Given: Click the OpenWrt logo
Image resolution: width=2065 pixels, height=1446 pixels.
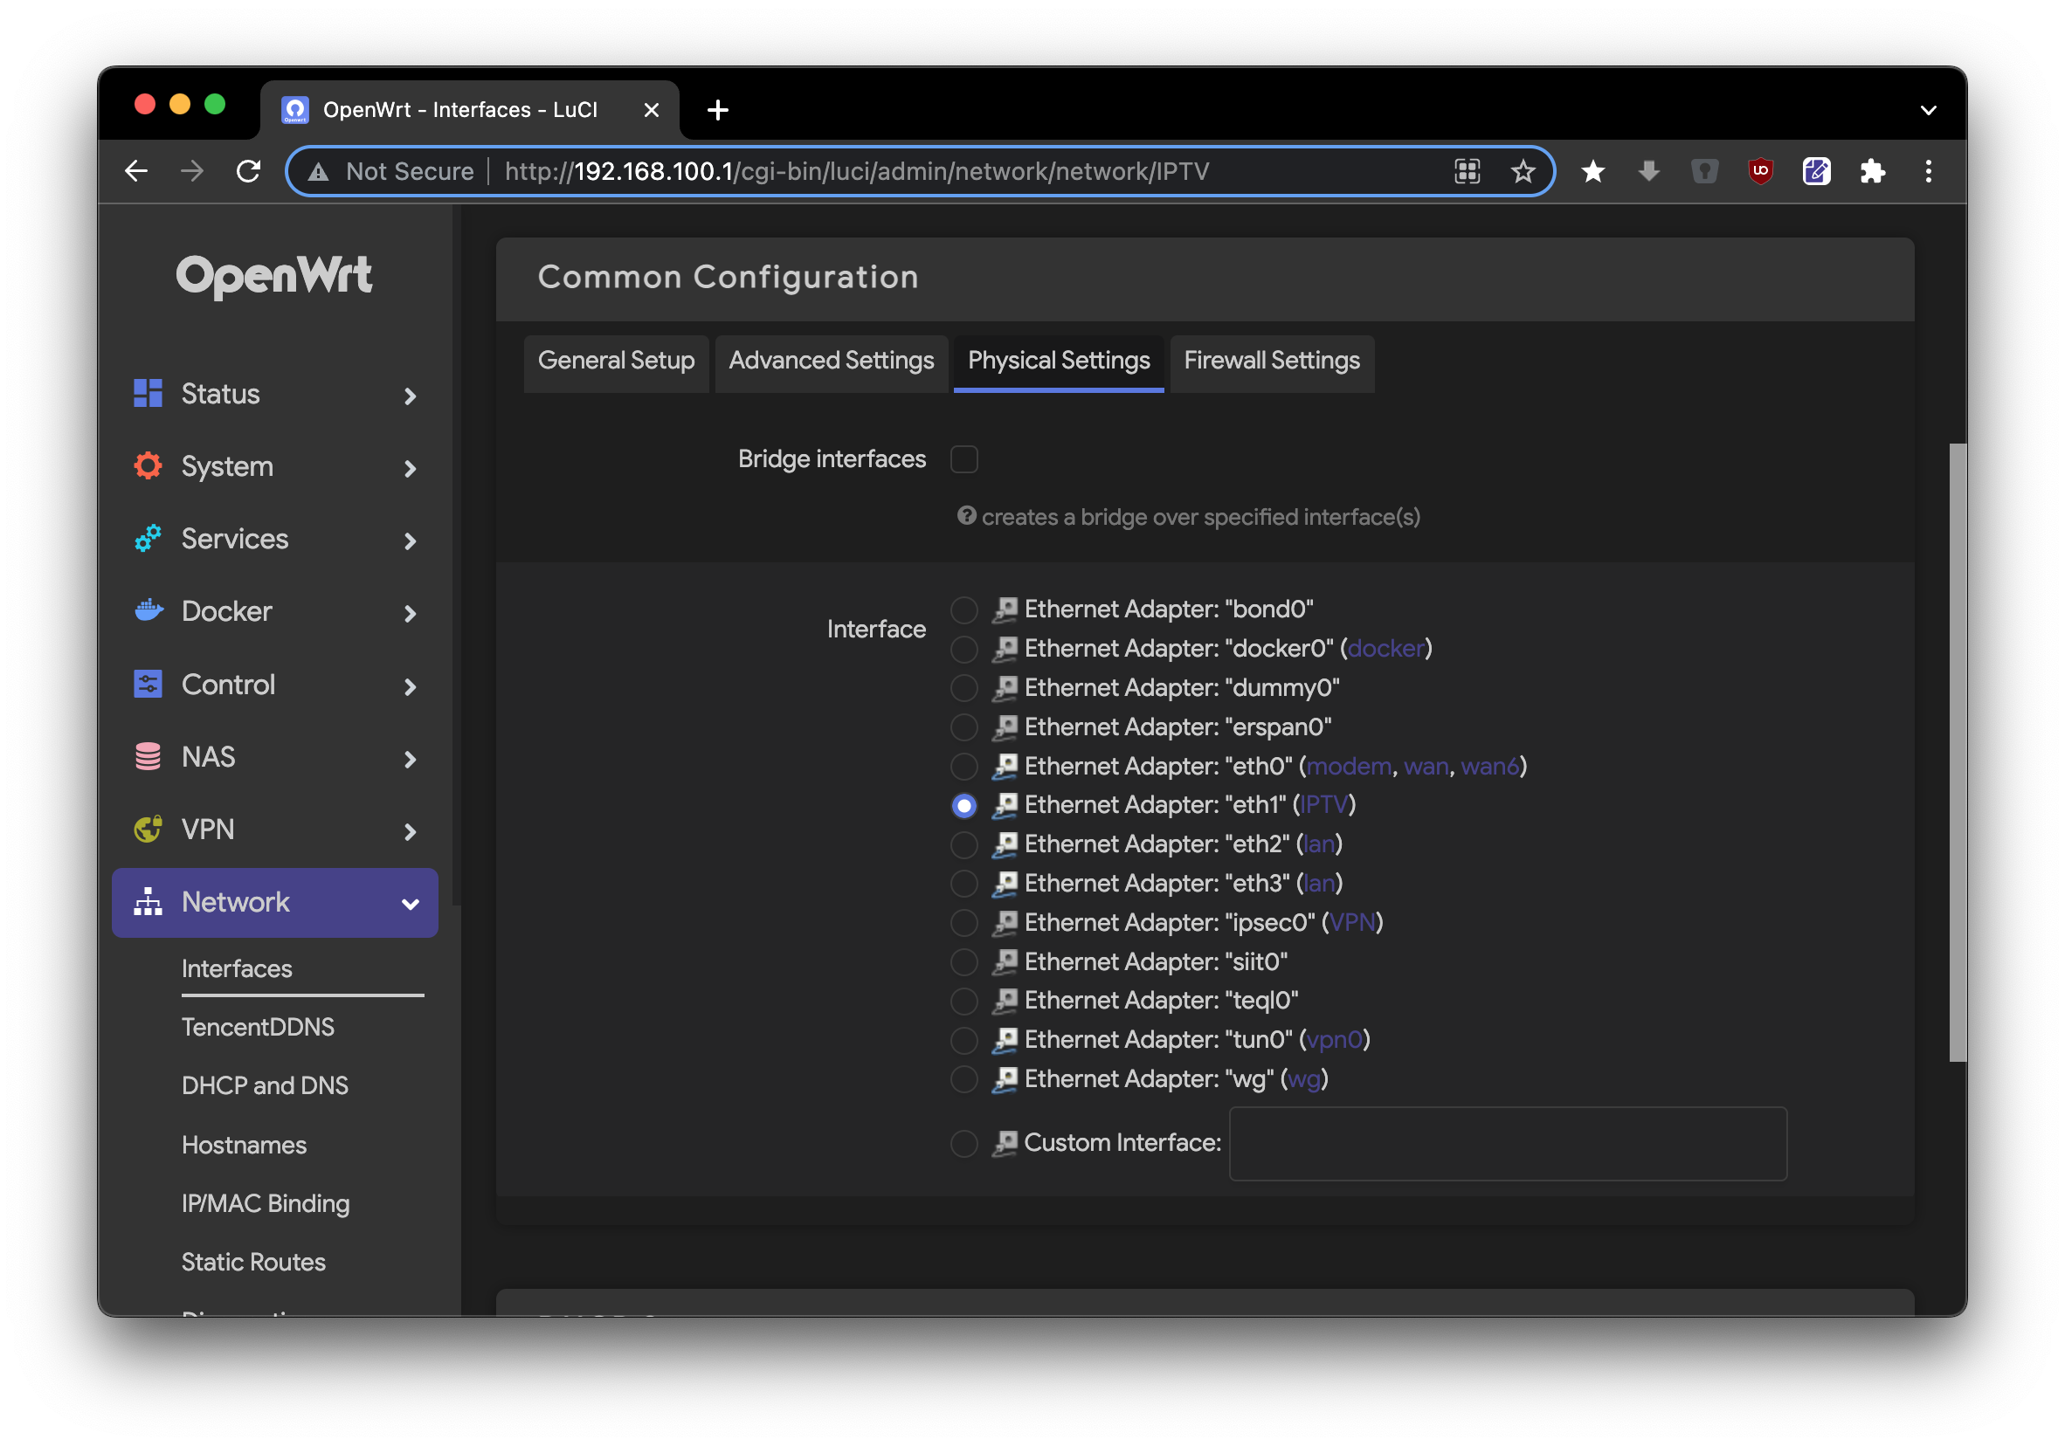Looking at the screenshot, I should (273, 275).
